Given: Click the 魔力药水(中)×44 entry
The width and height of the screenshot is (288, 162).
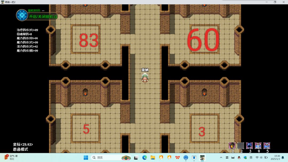Looking at the screenshot, I should point(27,38).
